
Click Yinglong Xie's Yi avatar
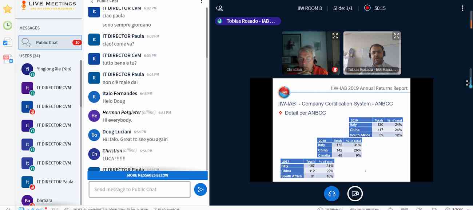coord(27,69)
